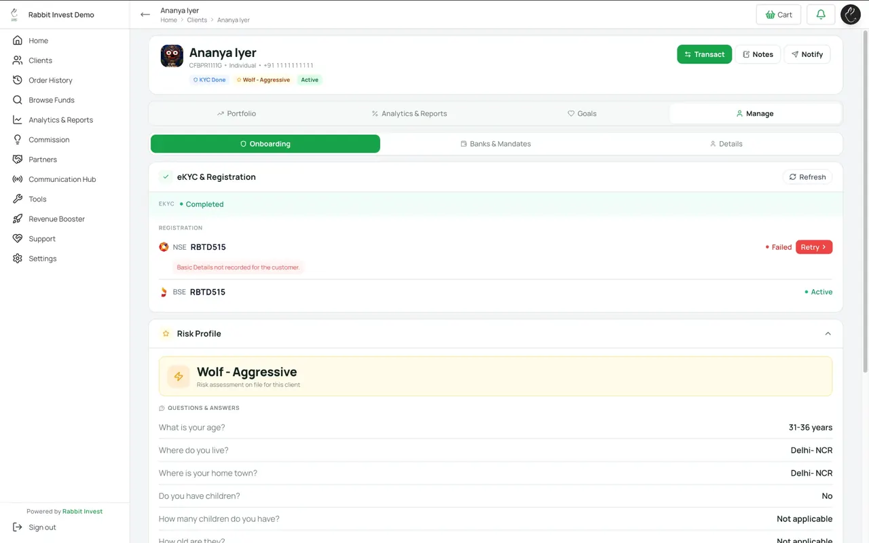Click the Partners handshake icon
Screen dimensions: 869x543
[18, 160]
